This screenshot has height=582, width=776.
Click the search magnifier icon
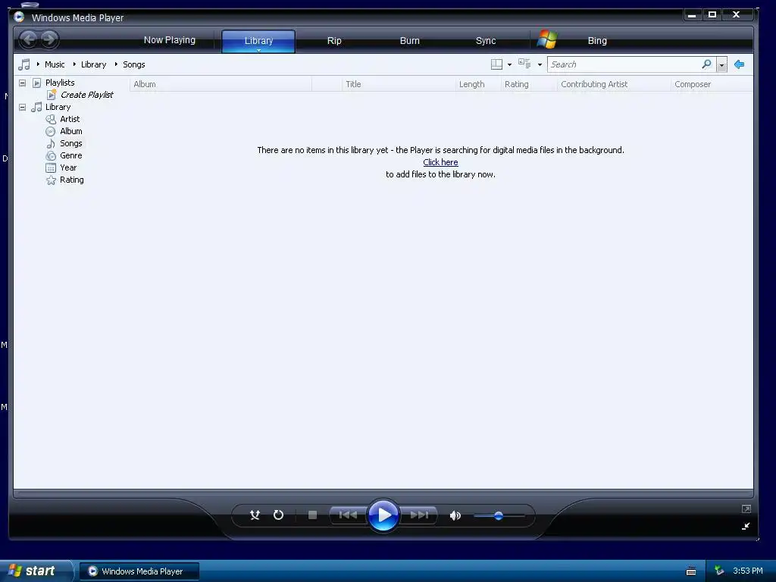(706, 64)
